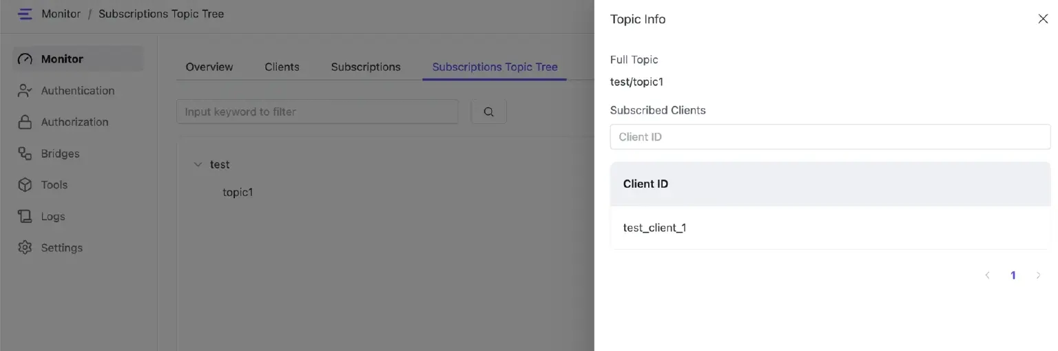The image size is (1058, 351).
Task: Go to the next page arrow
Action: coord(1038,275)
